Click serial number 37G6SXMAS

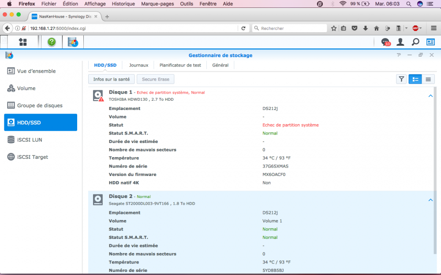pyautogui.click(x=275, y=166)
